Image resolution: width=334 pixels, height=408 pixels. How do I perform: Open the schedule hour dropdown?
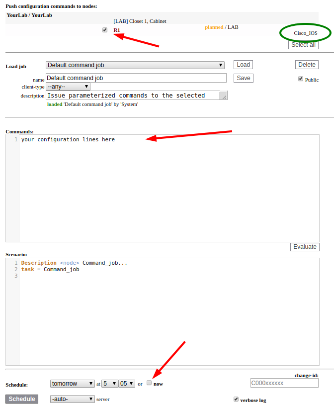[x=109, y=384]
